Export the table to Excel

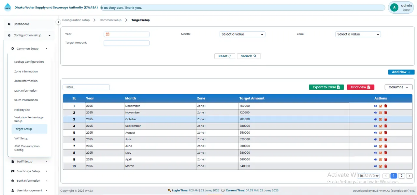326,87
